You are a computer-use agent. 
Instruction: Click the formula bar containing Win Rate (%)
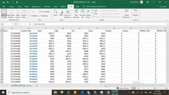pos(100,24)
